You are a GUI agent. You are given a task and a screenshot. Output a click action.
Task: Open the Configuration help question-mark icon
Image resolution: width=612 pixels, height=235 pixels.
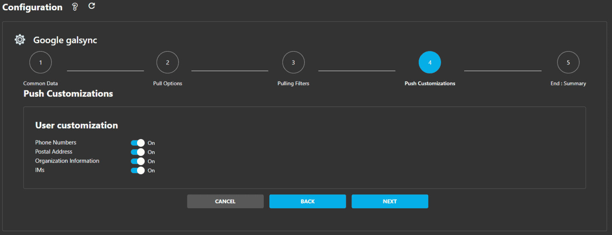coord(75,7)
